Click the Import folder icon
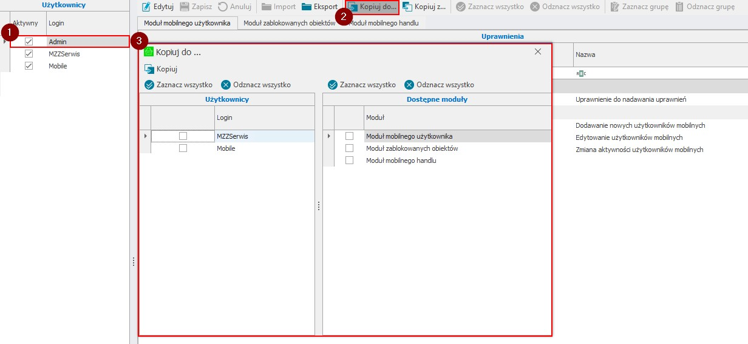This screenshot has width=748, height=344. click(267, 7)
